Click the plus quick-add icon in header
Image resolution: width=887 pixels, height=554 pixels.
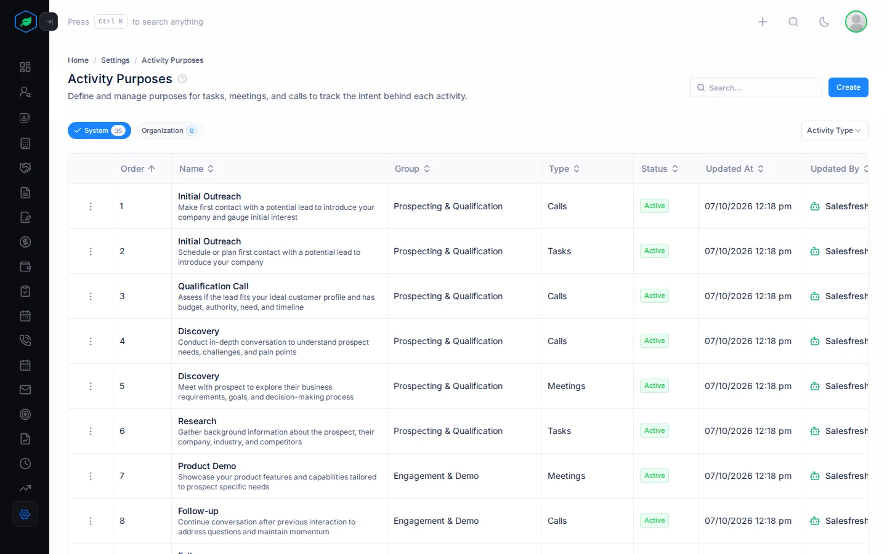coord(763,22)
